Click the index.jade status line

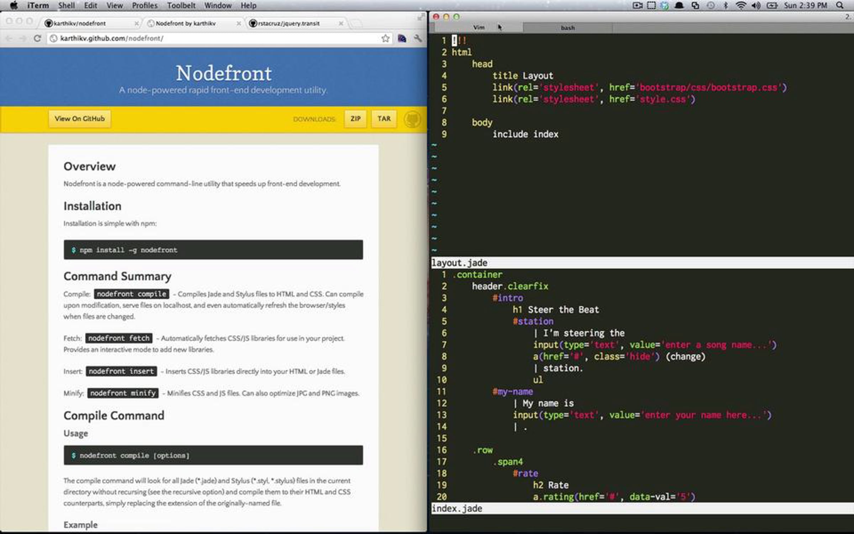642,508
